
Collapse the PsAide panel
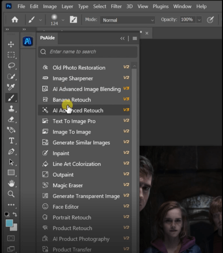(122, 39)
